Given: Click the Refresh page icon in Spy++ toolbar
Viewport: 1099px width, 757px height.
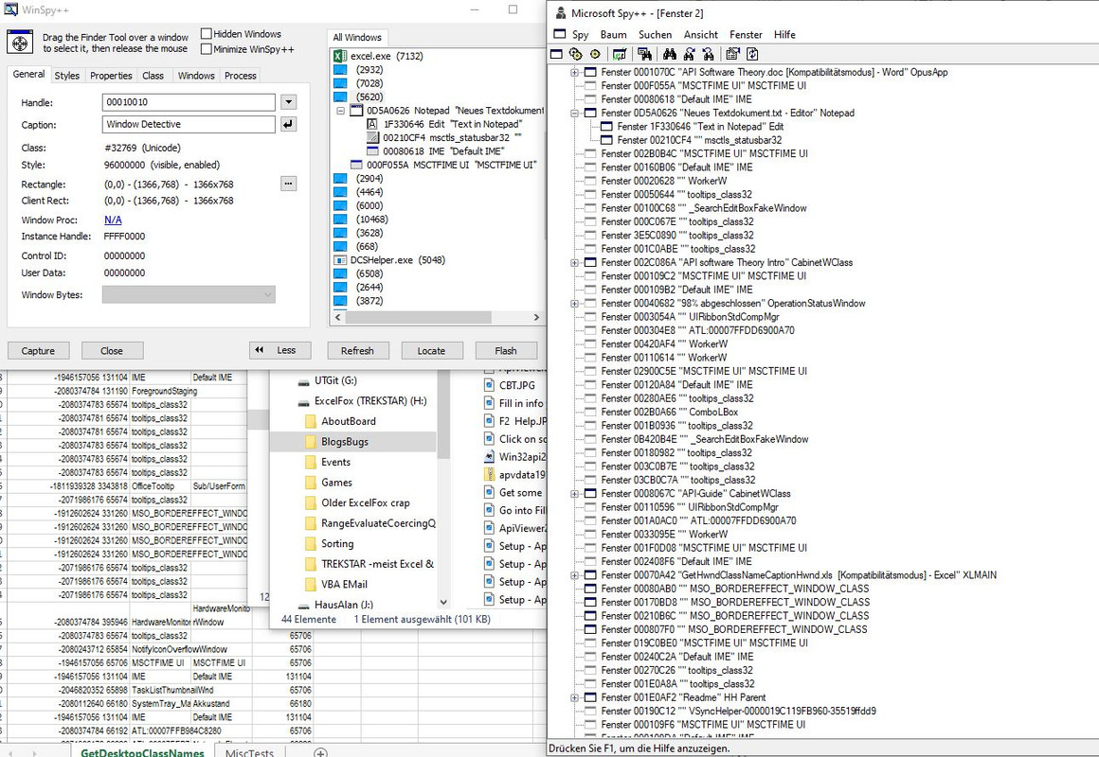Looking at the screenshot, I should click(x=753, y=54).
